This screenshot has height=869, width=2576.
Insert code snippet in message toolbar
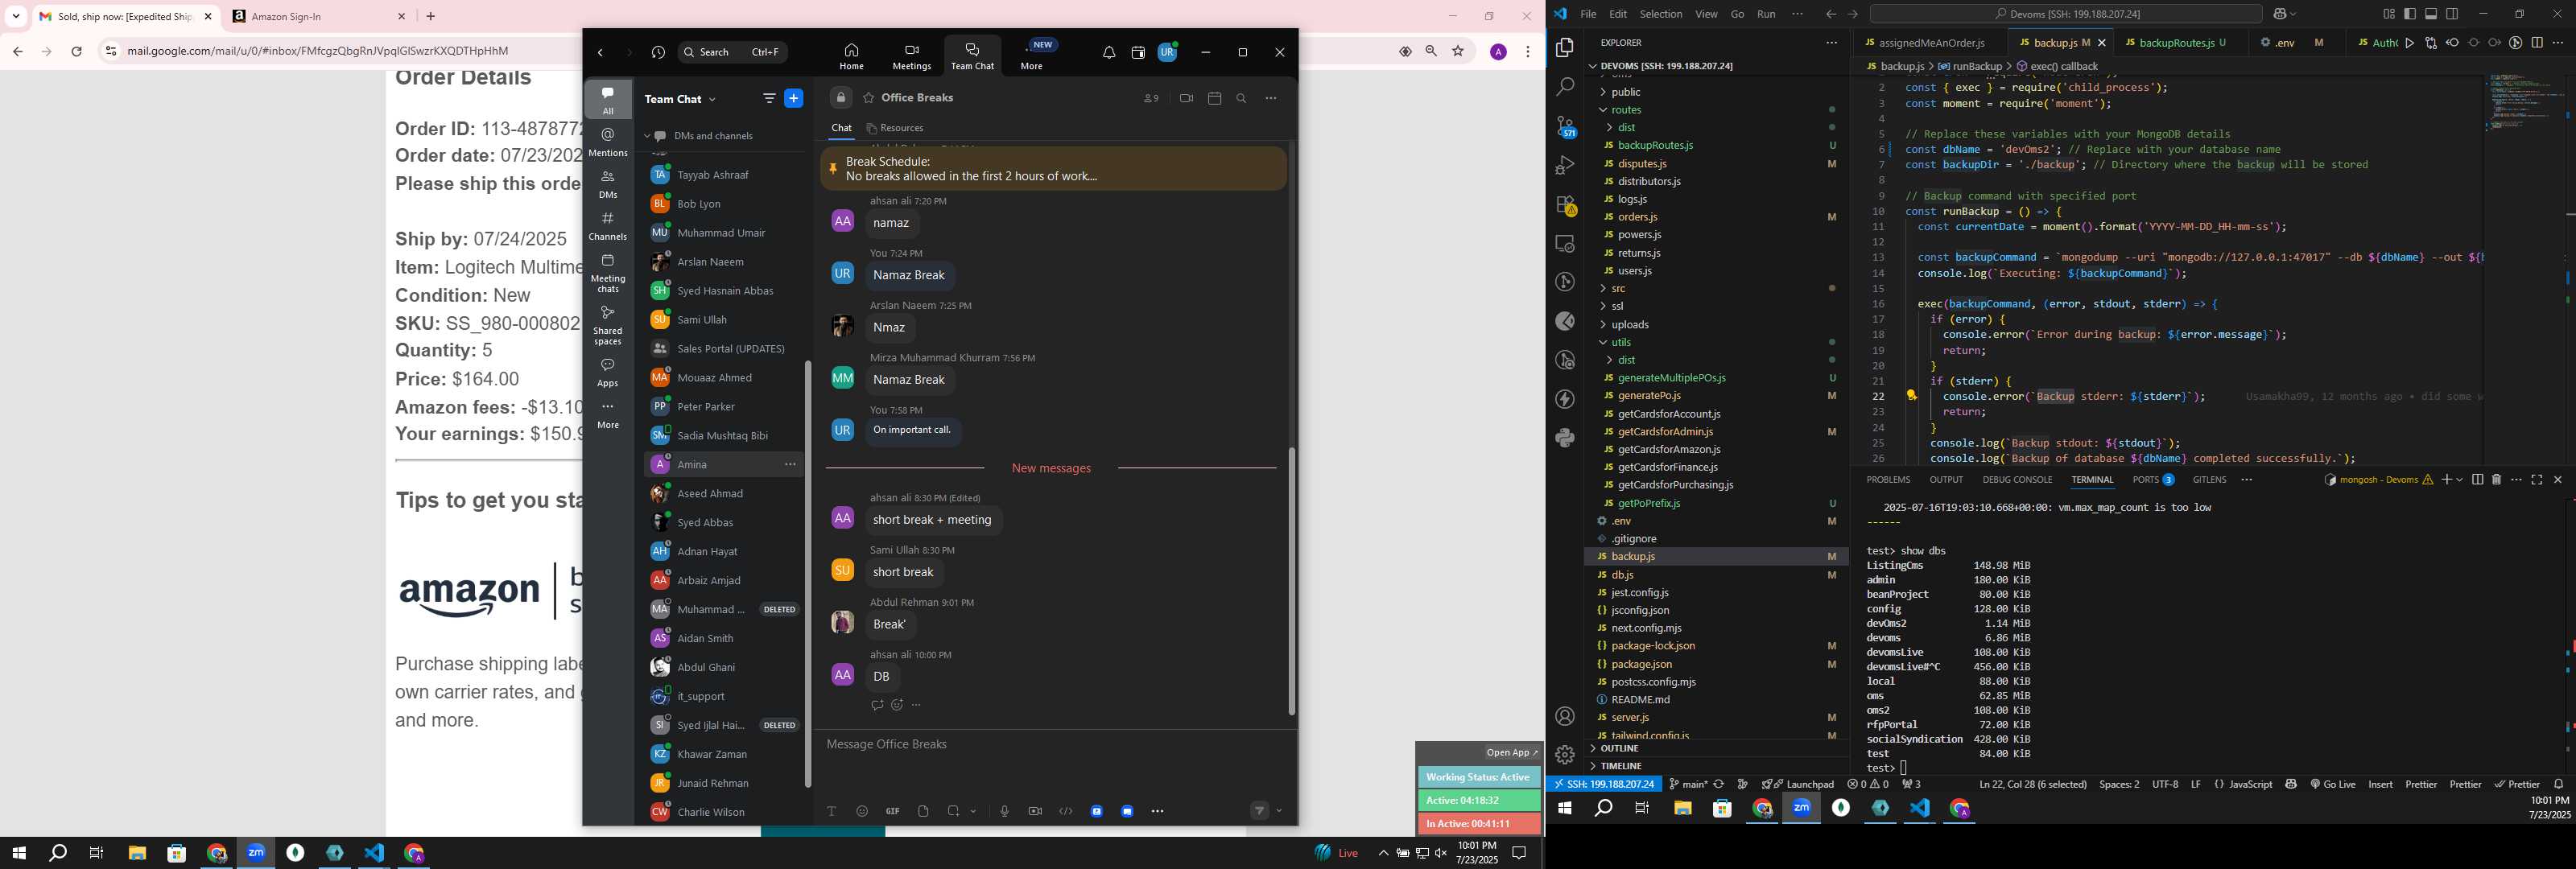tap(1065, 811)
